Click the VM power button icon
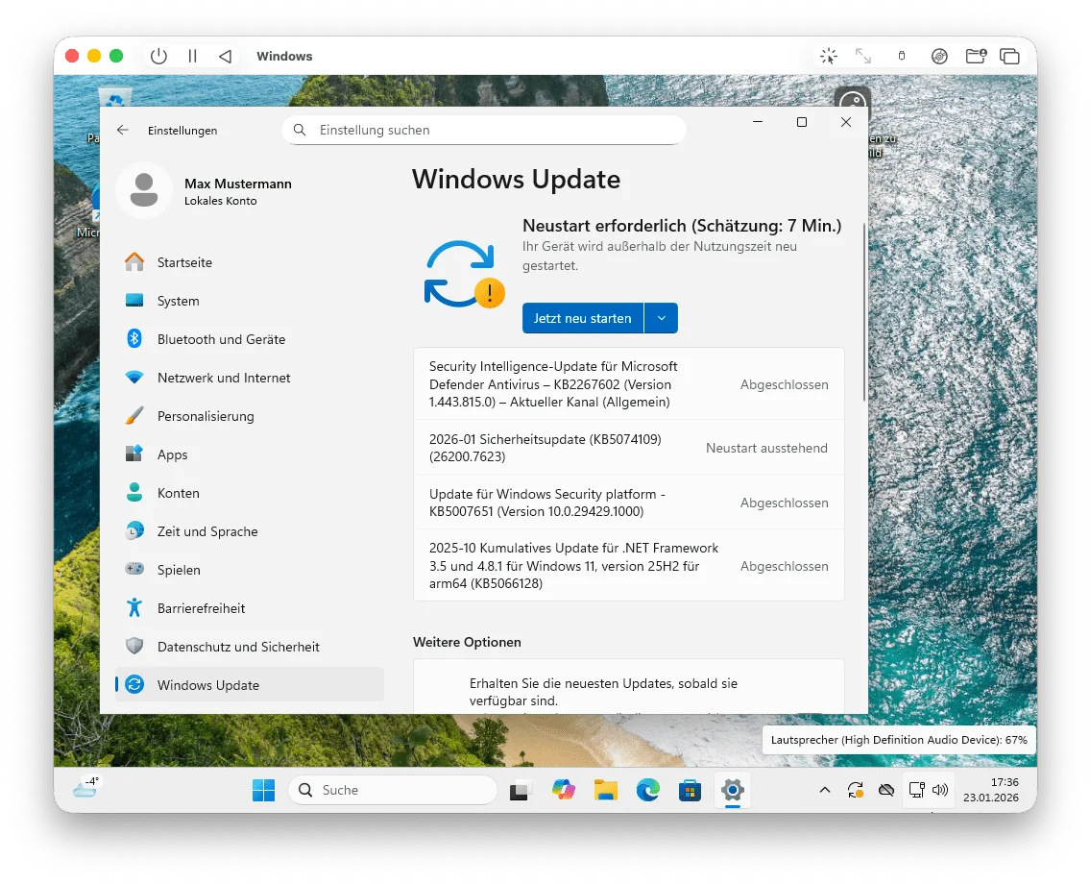 point(158,56)
